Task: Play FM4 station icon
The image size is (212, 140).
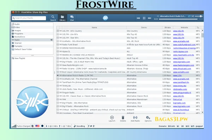Action: point(58,99)
